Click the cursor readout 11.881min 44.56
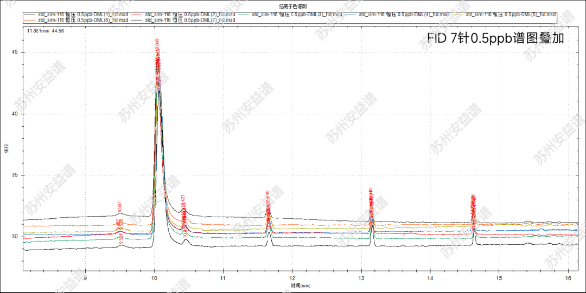The width and height of the screenshot is (586, 293). point(46,31)
